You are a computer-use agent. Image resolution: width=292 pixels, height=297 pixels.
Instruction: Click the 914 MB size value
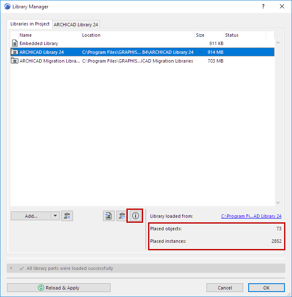(x=216, y=52)
